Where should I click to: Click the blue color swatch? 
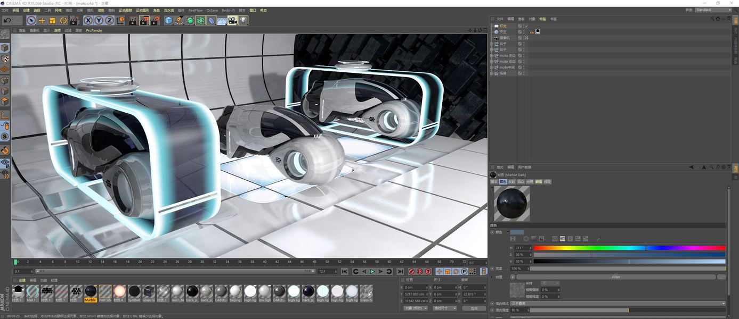[x=517, y=232]
